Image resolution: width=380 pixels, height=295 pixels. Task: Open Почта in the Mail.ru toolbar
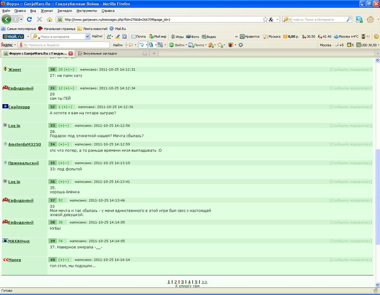click(139, 37)
